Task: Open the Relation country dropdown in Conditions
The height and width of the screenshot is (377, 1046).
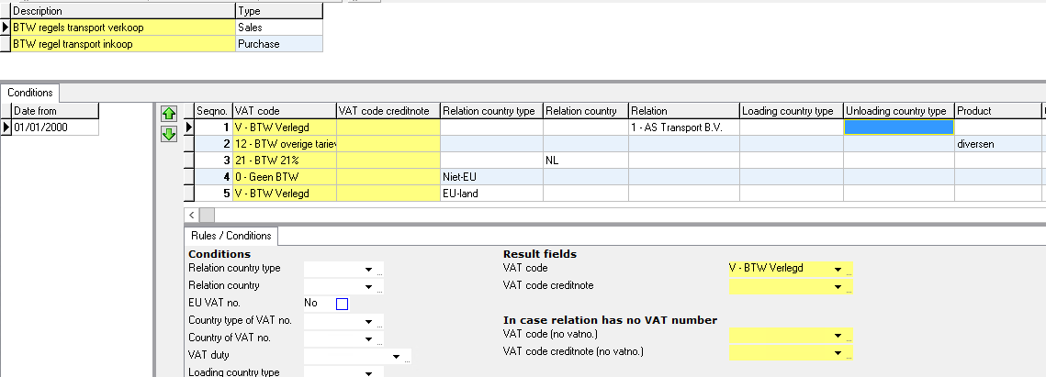Action: (x=368, y=286)
